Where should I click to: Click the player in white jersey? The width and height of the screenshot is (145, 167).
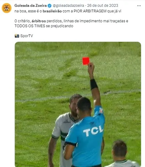pos(62,131)
